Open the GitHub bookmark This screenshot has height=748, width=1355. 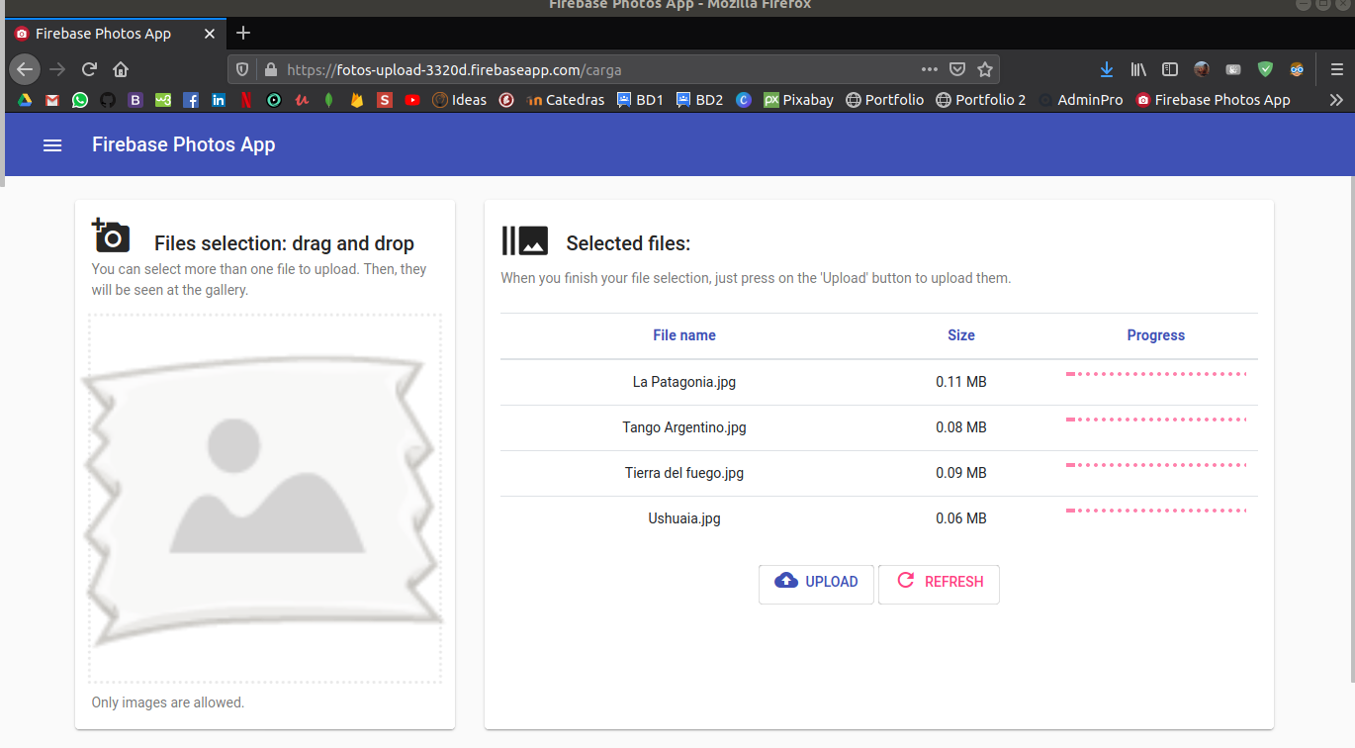click(x=107, y=99)
